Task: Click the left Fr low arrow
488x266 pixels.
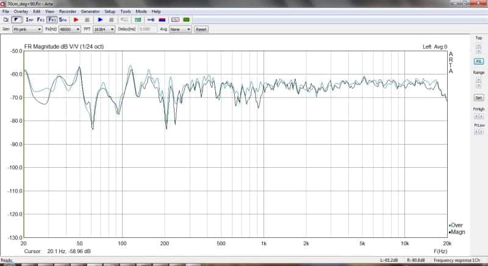Action: point(476,132)
